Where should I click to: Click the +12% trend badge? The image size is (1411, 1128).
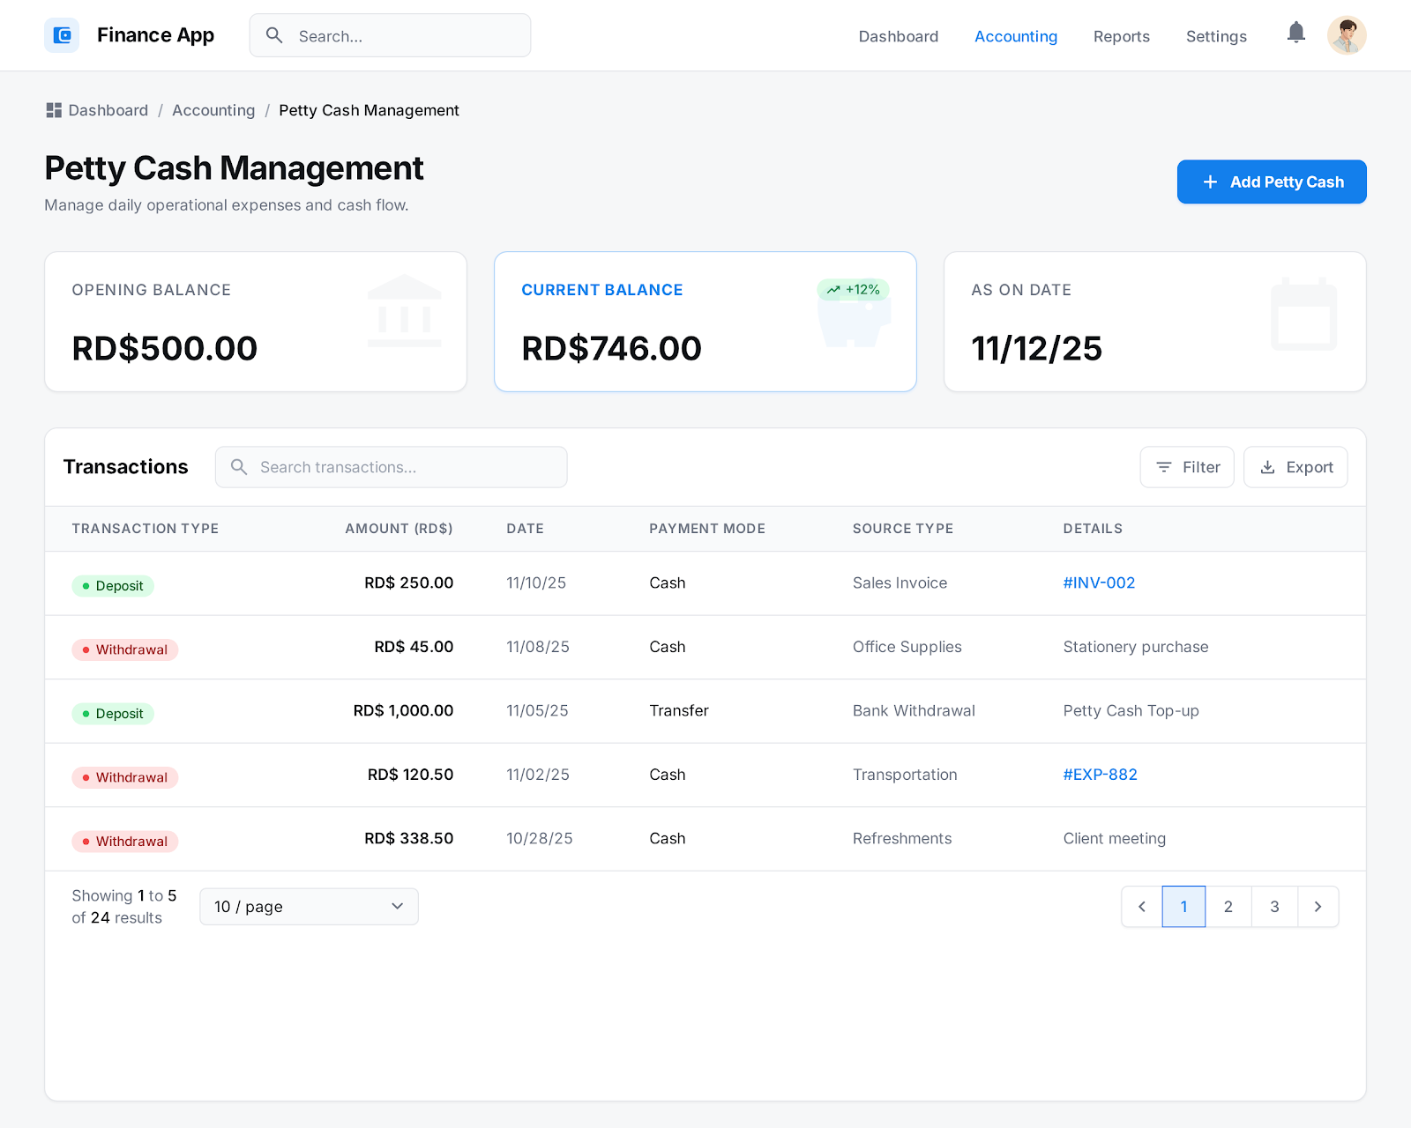click(x=853, y=290)
